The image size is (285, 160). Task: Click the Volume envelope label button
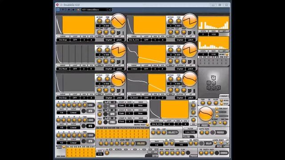click(141, 144)
